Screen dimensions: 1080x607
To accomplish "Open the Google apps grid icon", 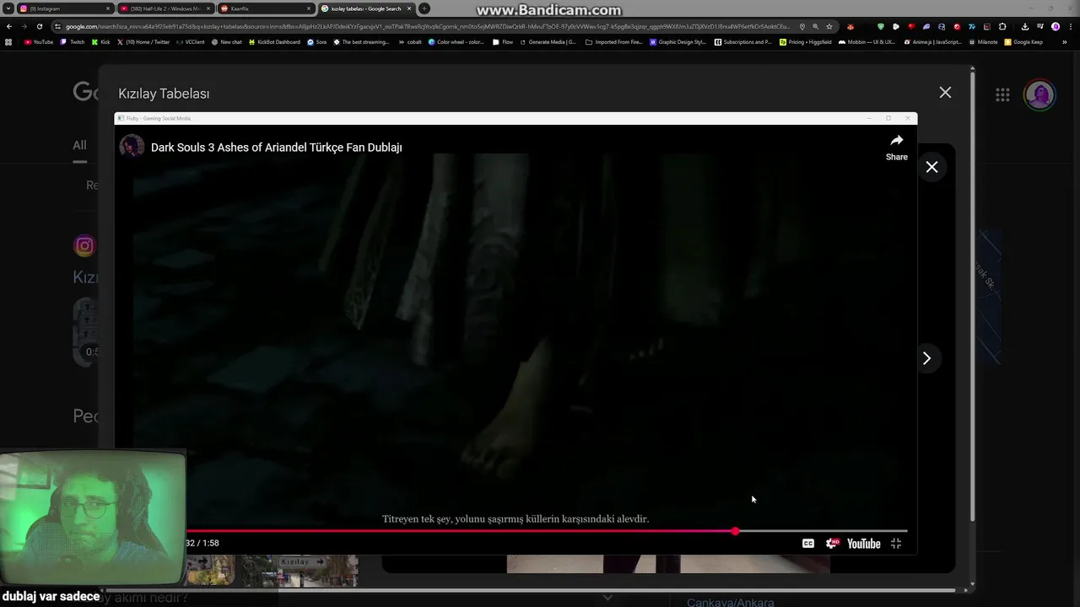I will click(1002, 94).
